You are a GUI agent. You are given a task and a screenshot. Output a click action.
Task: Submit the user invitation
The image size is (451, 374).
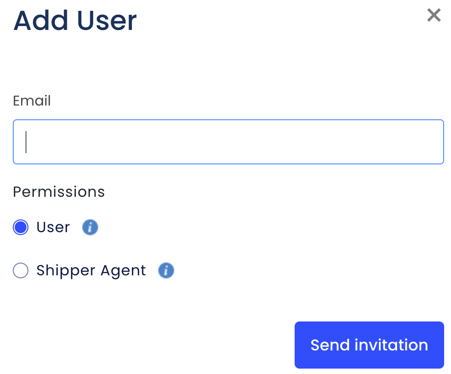369,345
